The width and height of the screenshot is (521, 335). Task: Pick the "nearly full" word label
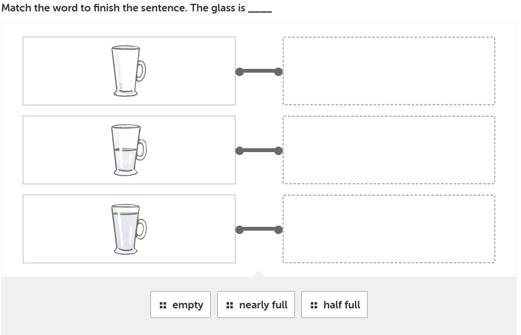point(263,305)
